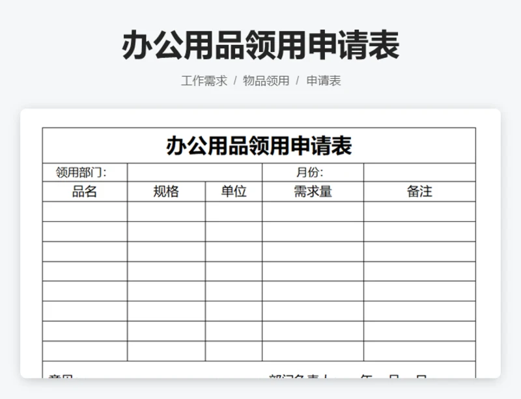
Task: Select the table title cell 办公用品领用申请表
Action: pos(259,146)
